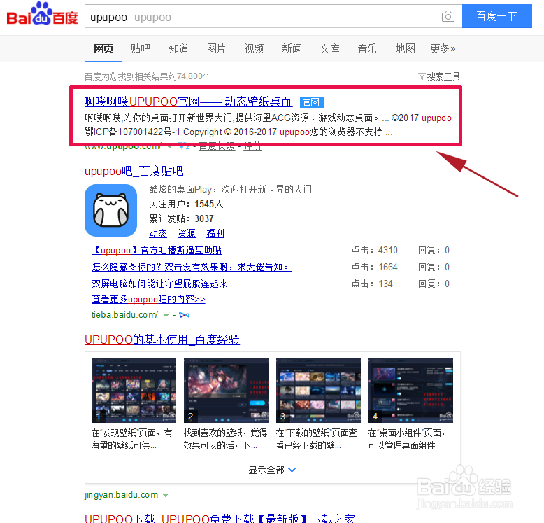Expand dropdown arrow beside tieba.baidu.com

click(166, 315)
